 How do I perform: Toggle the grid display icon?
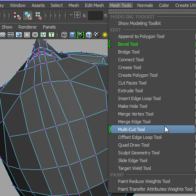[3, 35]
